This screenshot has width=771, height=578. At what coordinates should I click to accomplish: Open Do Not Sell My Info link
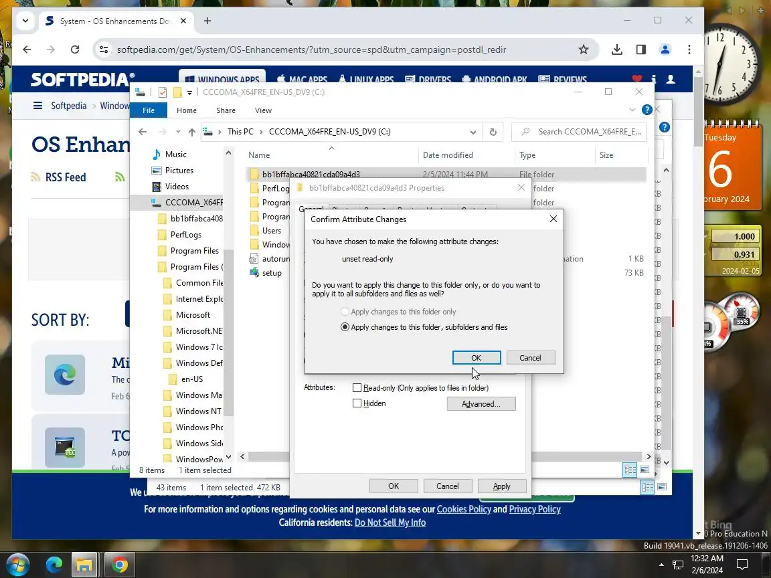click(x=390, y=522)
